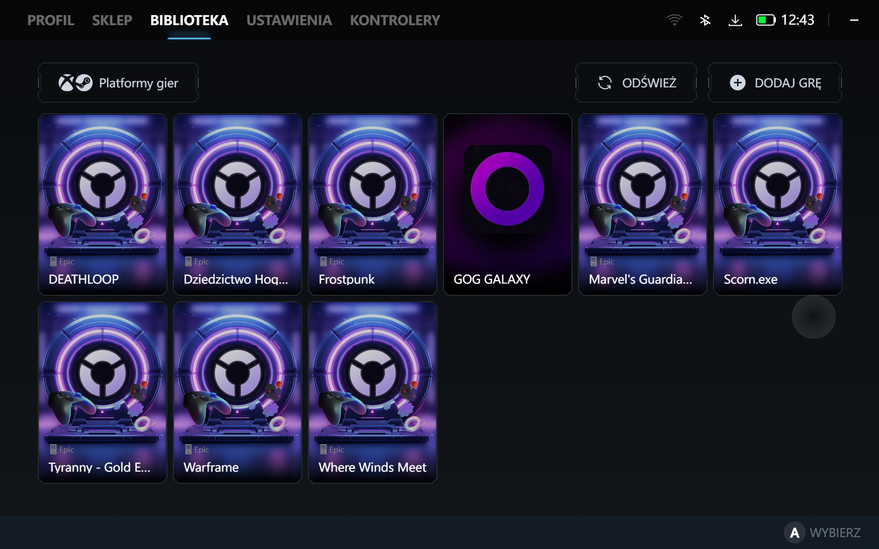Open the GOG GALAXY tile
Viewport: 879px width, 549px height.
click(507, 204)
